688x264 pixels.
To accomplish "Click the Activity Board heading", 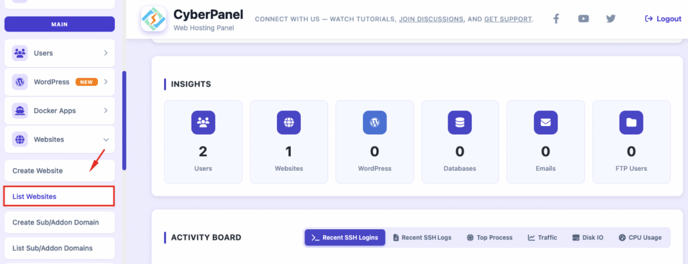I will pyautogui.click(x=206, y=238).
